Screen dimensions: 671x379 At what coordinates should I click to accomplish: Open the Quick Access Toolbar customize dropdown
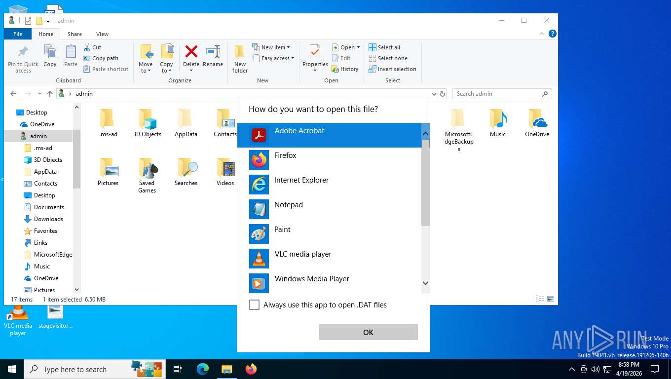tap(48, 21)
